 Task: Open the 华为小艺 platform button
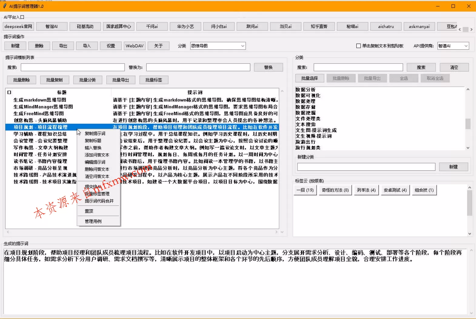tap(185, 26)
